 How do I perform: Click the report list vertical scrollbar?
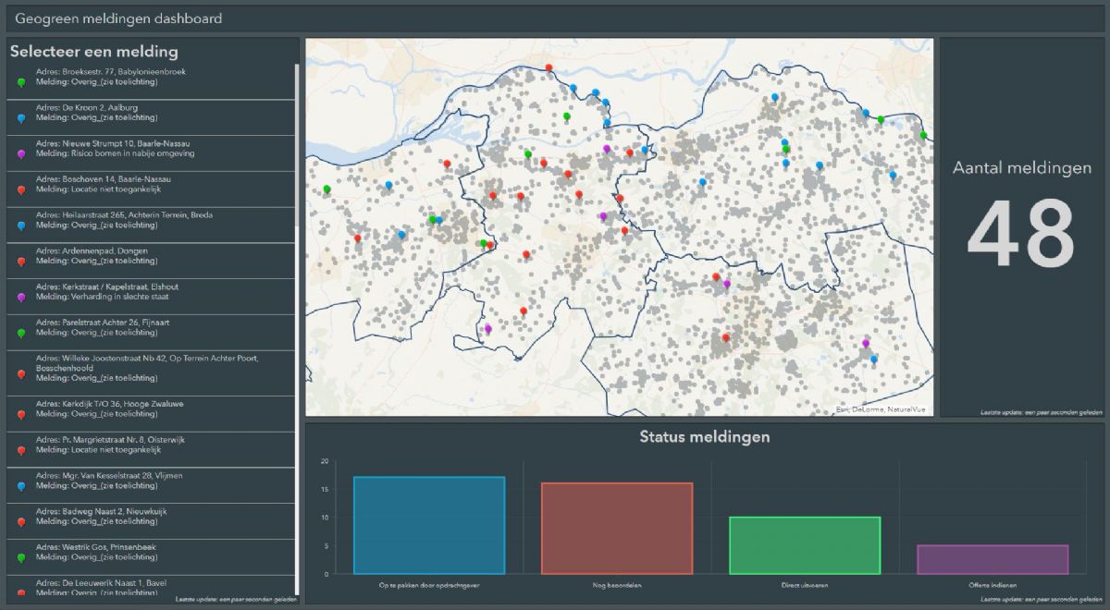[x=296, y=323]
